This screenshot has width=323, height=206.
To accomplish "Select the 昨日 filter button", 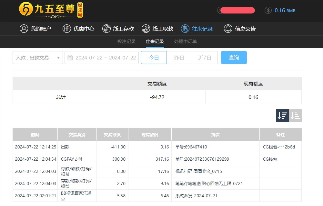I will (x=179, y=58).
